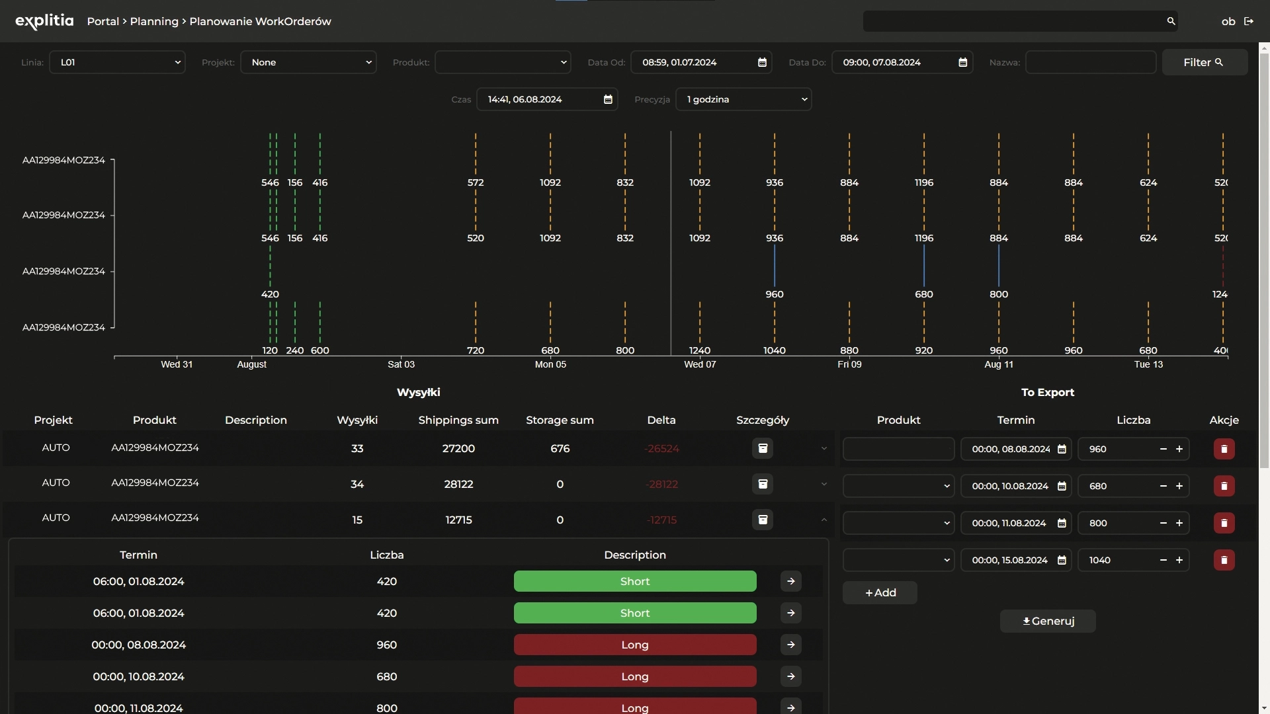Click the Portal breadcrumb item
Screen dimensions: 1270x714
[103, 21]
